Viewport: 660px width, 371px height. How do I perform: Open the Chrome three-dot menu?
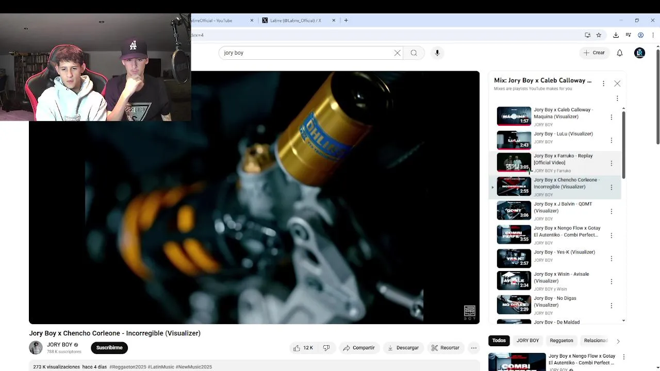click(x=653, y=35)
